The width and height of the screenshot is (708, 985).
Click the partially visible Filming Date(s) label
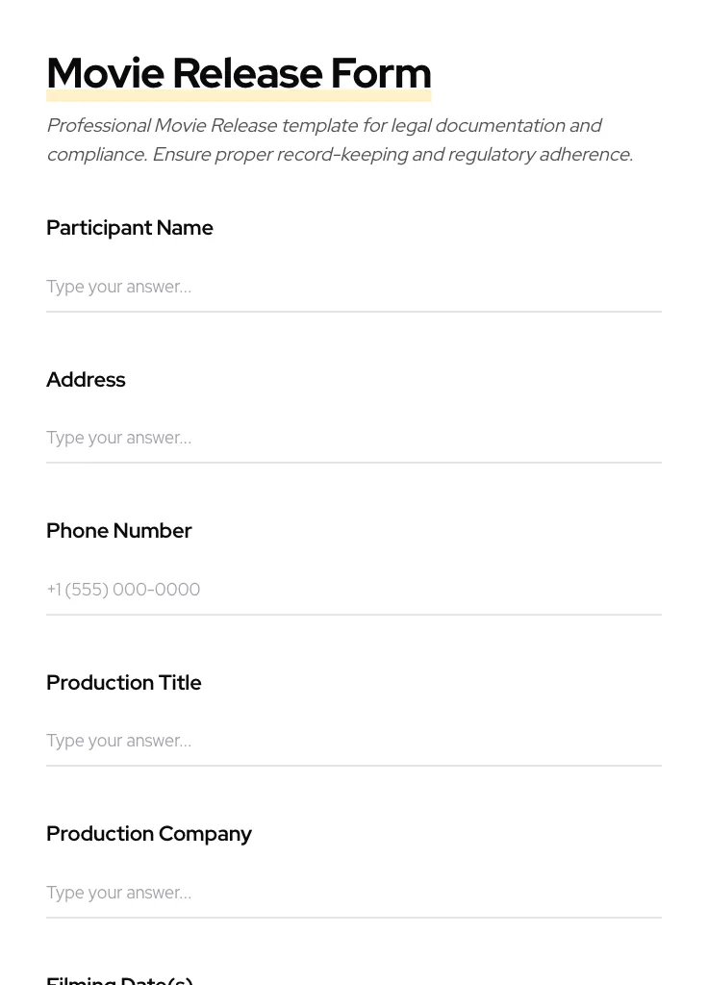(119, 979)
